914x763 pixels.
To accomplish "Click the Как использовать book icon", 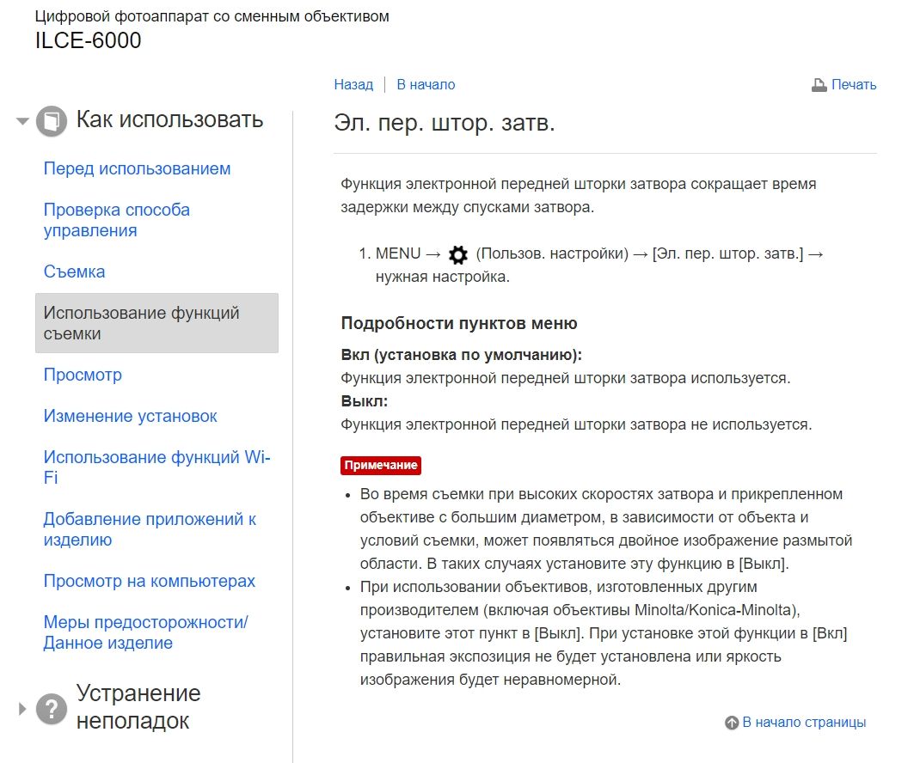I will pos(52,121).
